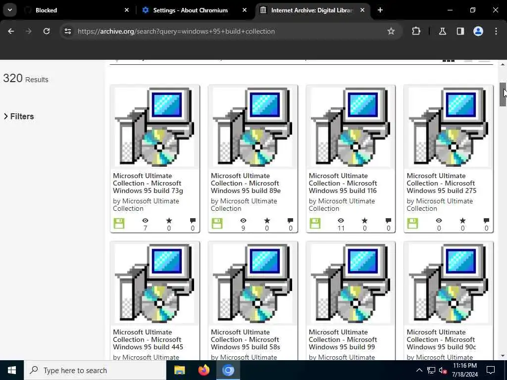Click software floppy icon on build 275 card

click(x=412, y=223)
